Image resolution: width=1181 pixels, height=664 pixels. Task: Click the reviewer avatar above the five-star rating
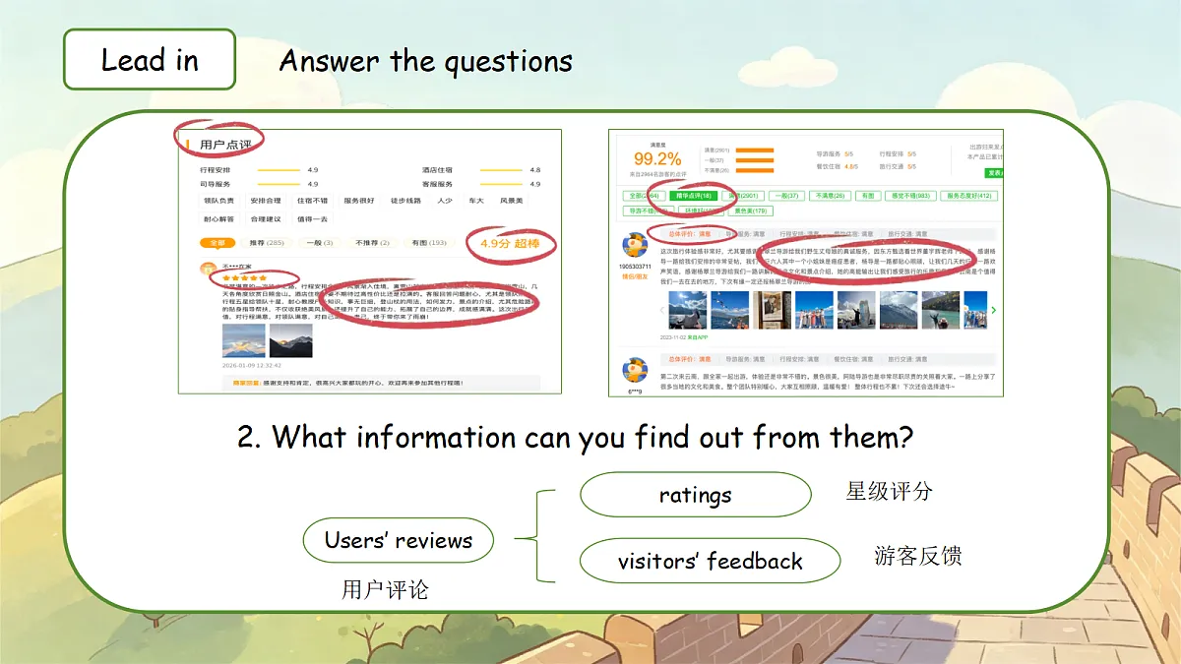(x=208, y=269)
